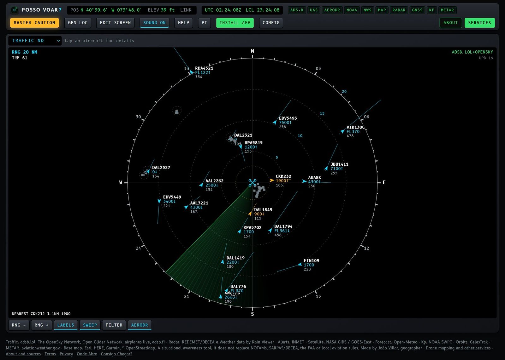Image resolution: width=505 pixels, height=360 pixels.
Task: Toggle the AERODR overlay button below radar
Action: point(140,325)
